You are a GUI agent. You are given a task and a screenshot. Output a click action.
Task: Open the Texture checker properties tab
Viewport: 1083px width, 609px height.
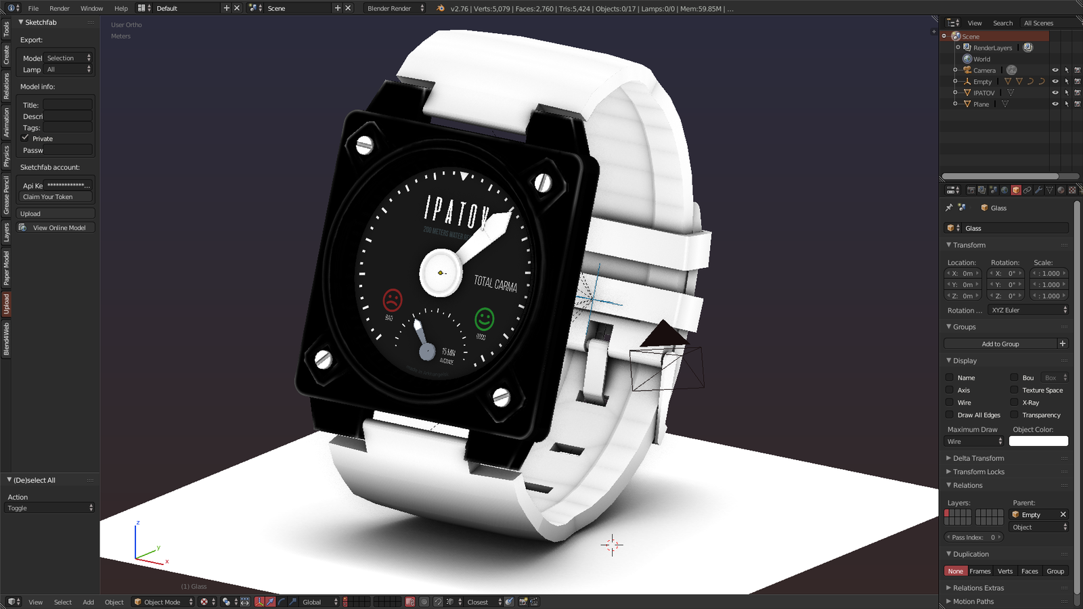(1072, 190)
